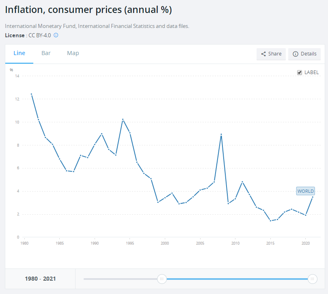Open the Details button
The height and width of the screenshot is (294, 328).
[304, 54]
